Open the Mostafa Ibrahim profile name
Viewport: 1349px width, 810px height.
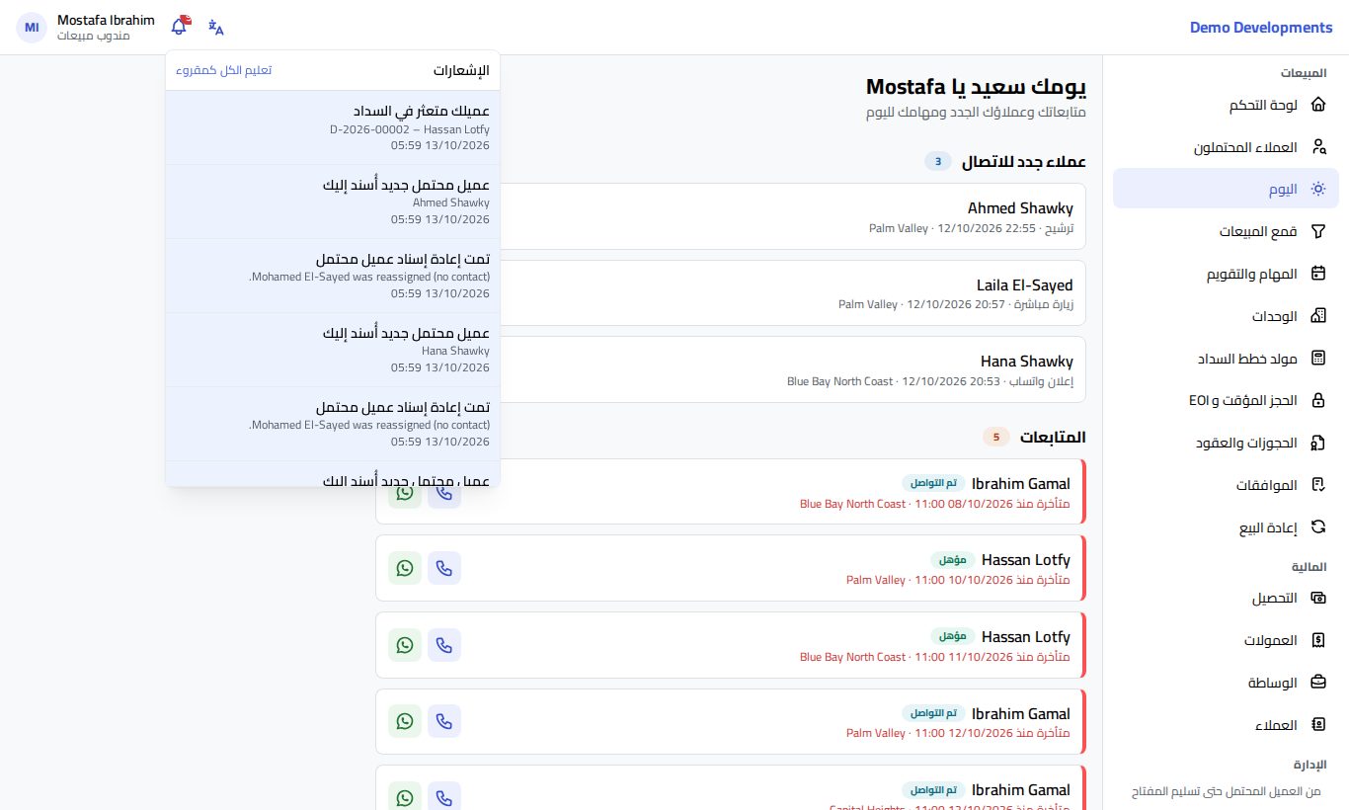coord(106,20)
